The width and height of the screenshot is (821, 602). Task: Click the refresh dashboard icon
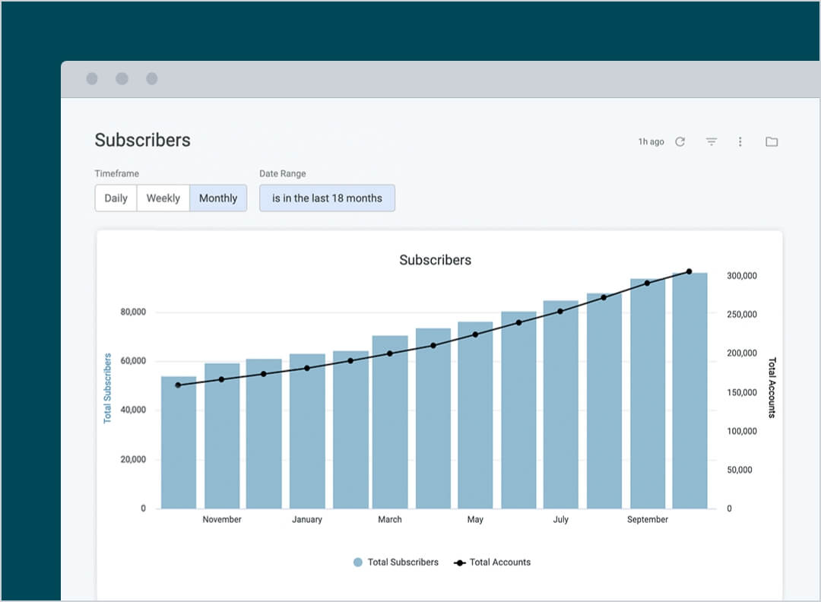[680, 141]
